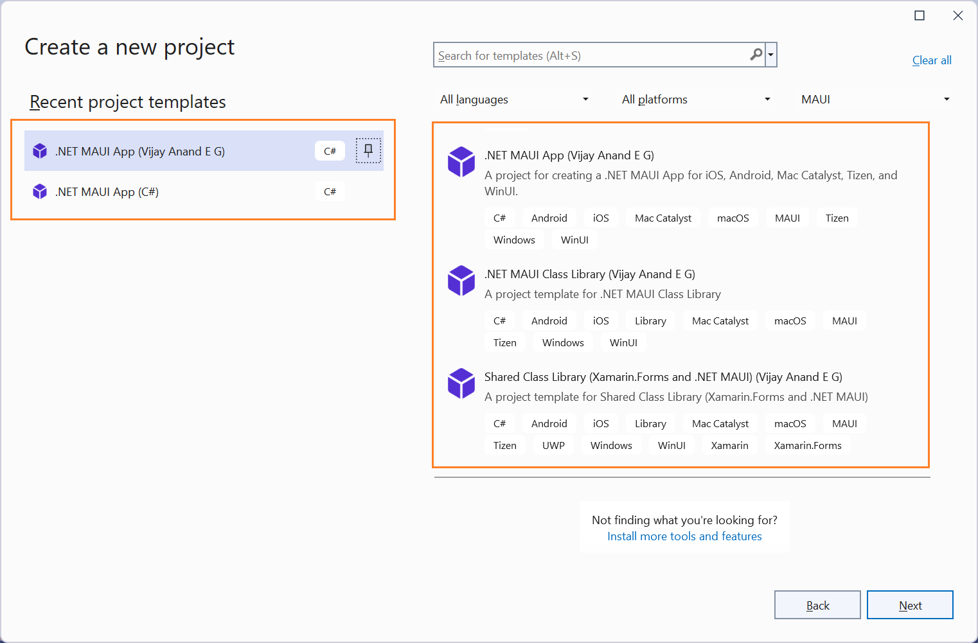Open Install more tools and features link
This screenshot has width=978, height=643.
(x=684, y=536)
